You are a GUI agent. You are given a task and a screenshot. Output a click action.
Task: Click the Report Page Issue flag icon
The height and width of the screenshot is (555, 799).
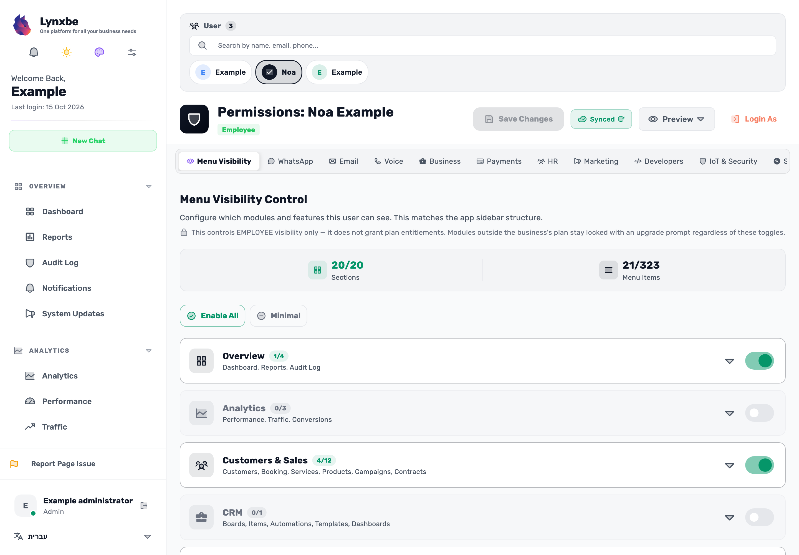click(x=14, y=464)
